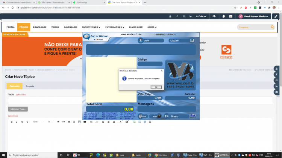Open Valmir Gomes Ribeiro user menu

pos(253,16)
